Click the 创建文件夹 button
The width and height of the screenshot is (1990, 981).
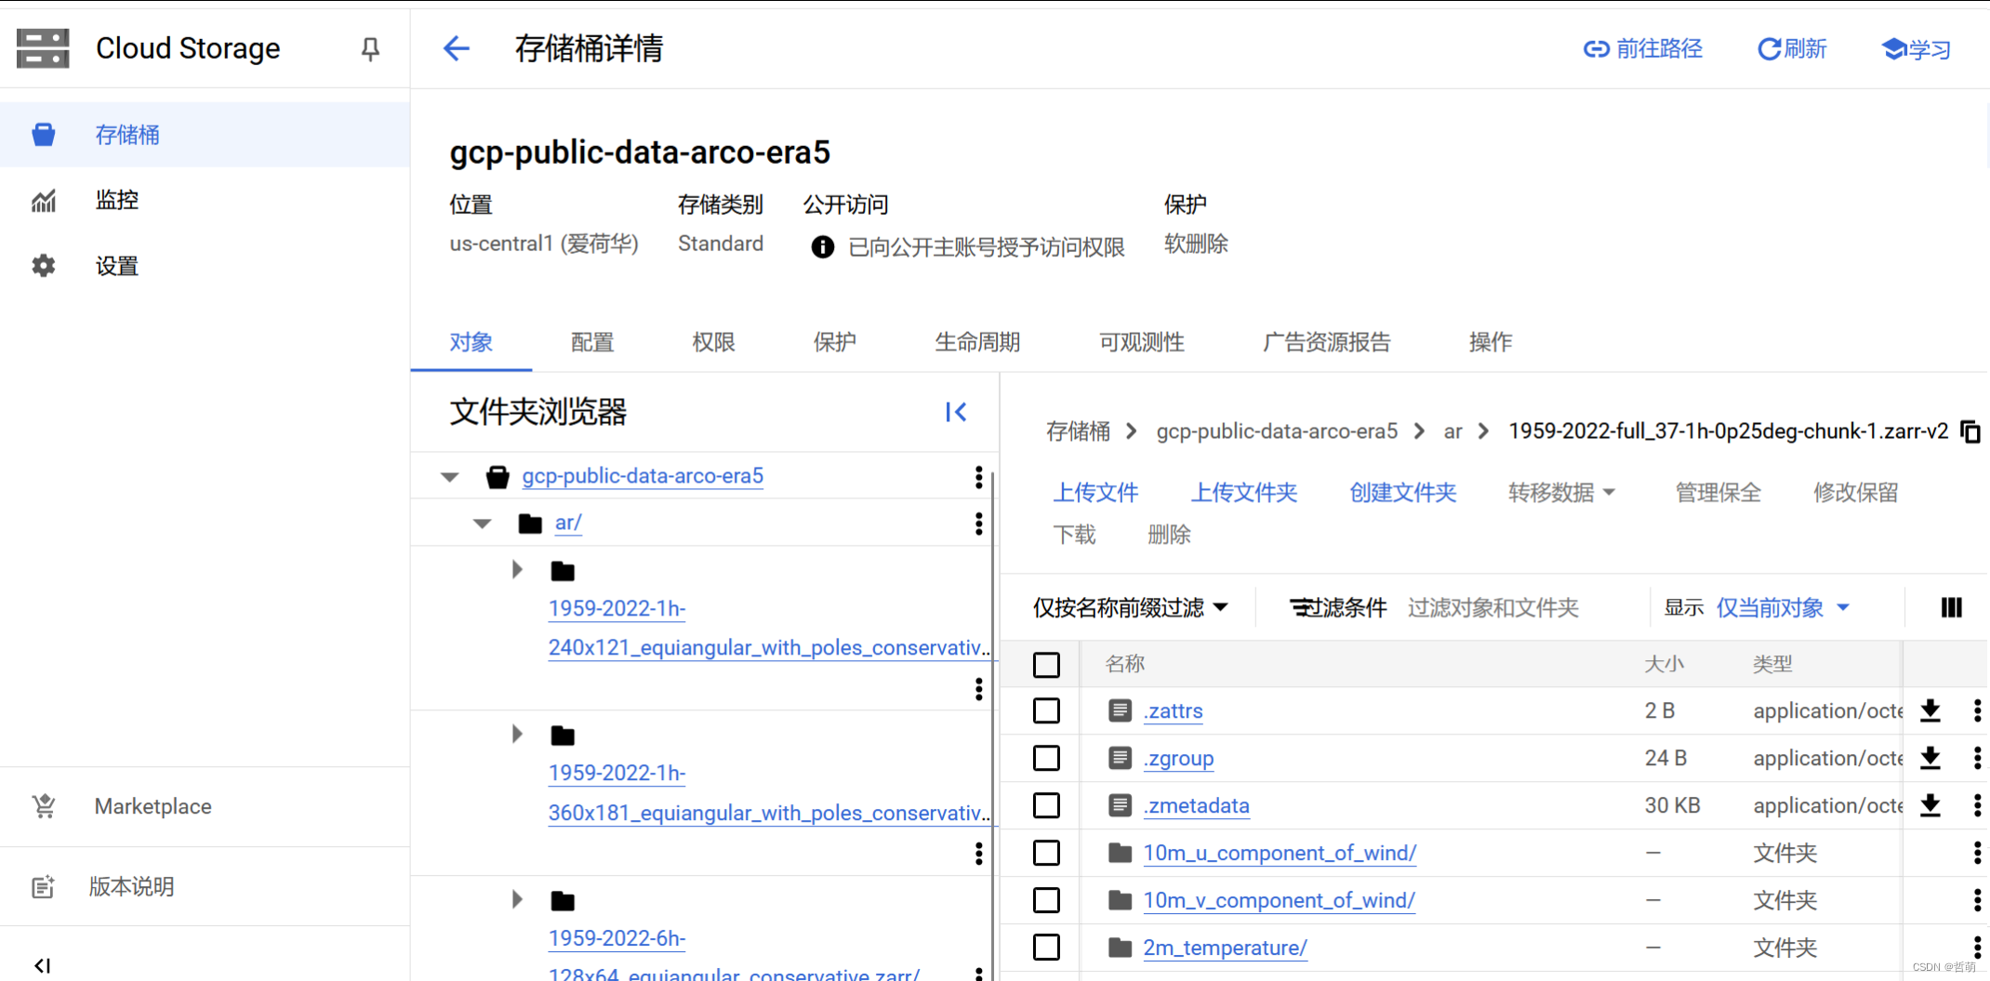[x=1402, y=493]
